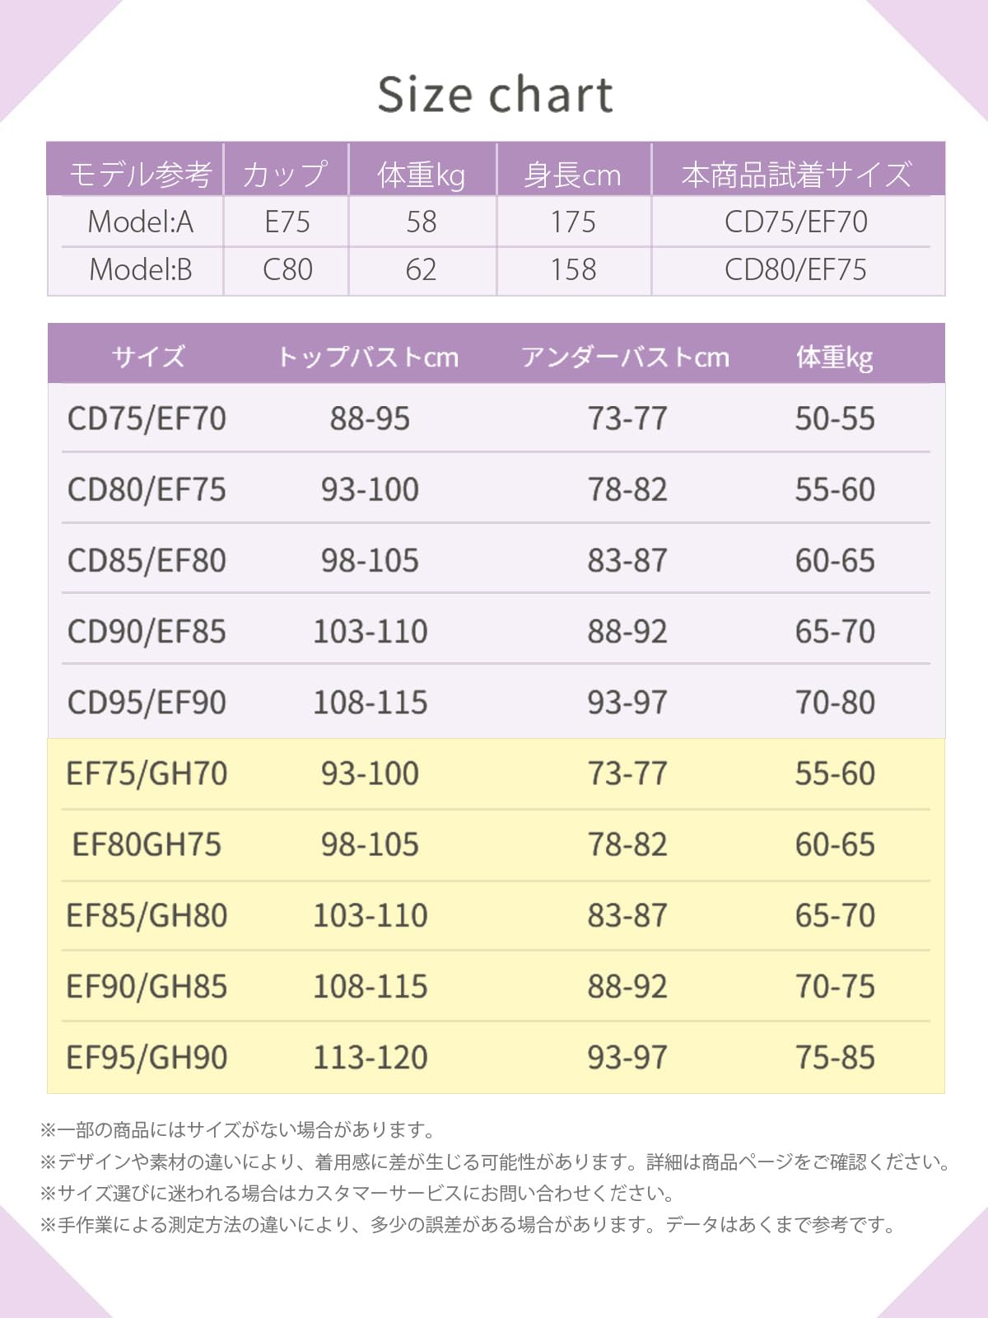Click the アンダーバストcm column header

[625, 357]
